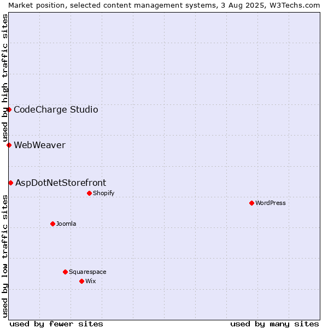Viewport: 328px width, 328px height.
Task: Select the Joomla label
Action: [x=66, y=224]
